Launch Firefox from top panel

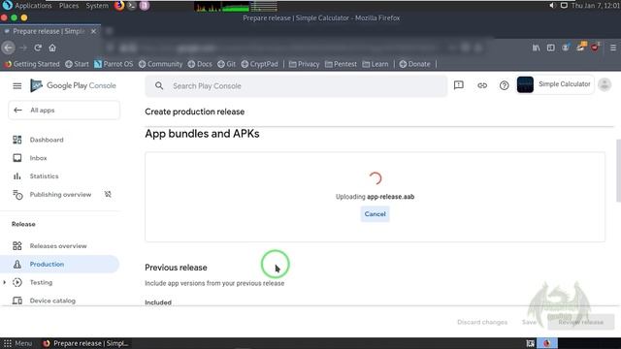point(119,6)
